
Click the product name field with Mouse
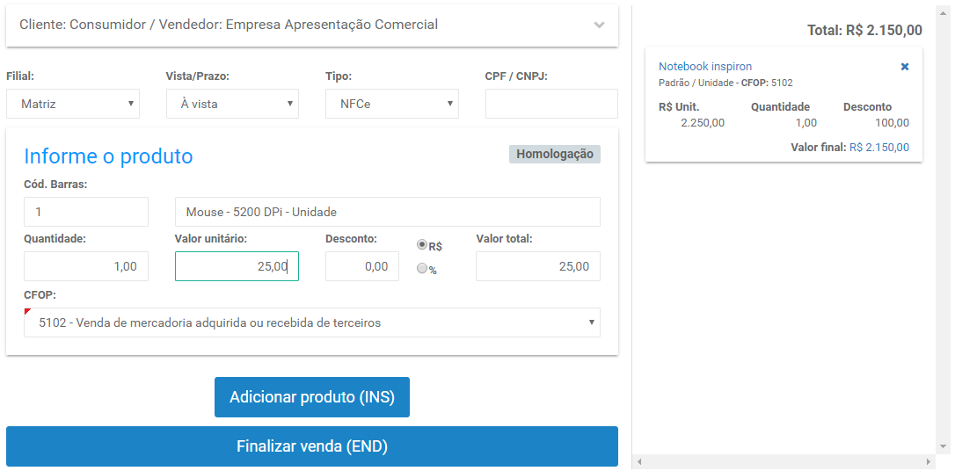pyautogui.click(x=387, y=212)
